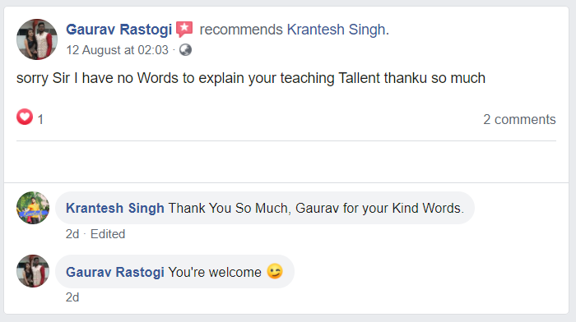Image resolution: width=576 pixels, height=322 pixels.
Task: Open Gaurav Rastogi's post profile picture
Action: point(37,39)
